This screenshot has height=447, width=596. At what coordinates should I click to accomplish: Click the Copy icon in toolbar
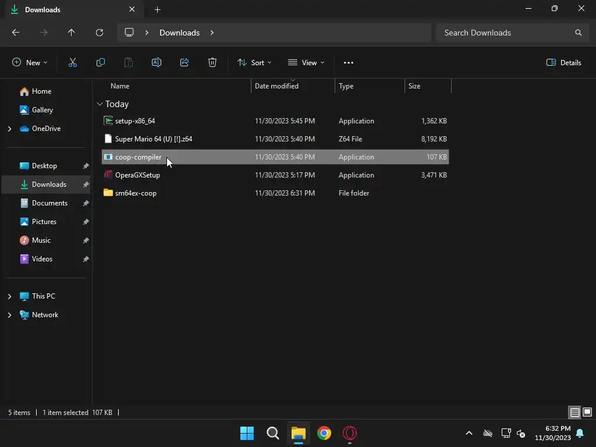[x=100, y=62]
